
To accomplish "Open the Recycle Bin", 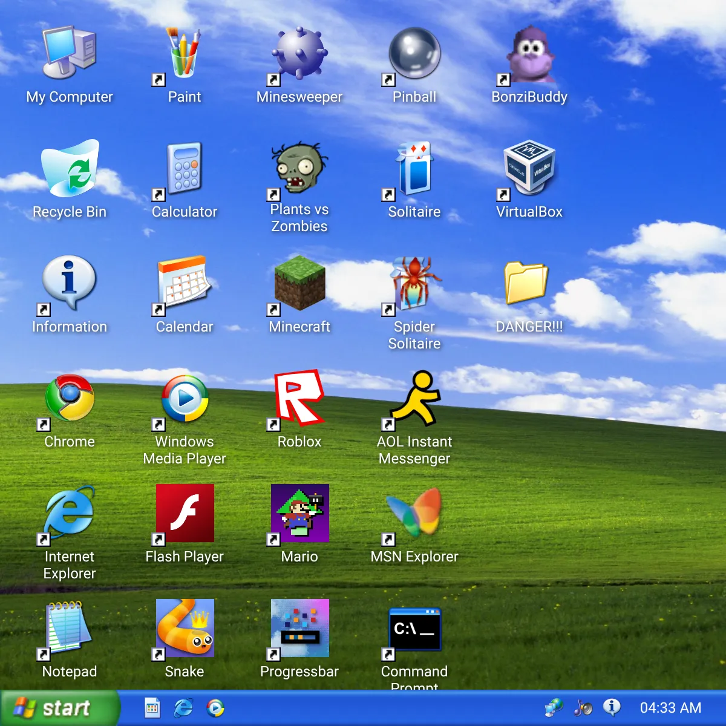I will (x=70, y=169).
